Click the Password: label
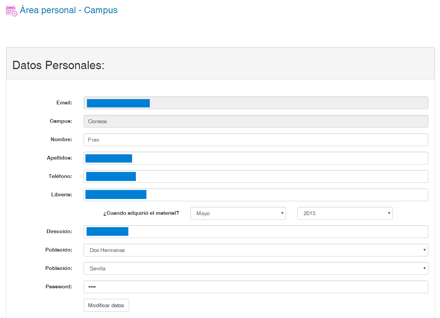The height and width of the screenshot is (318, 440). point(59,286)
